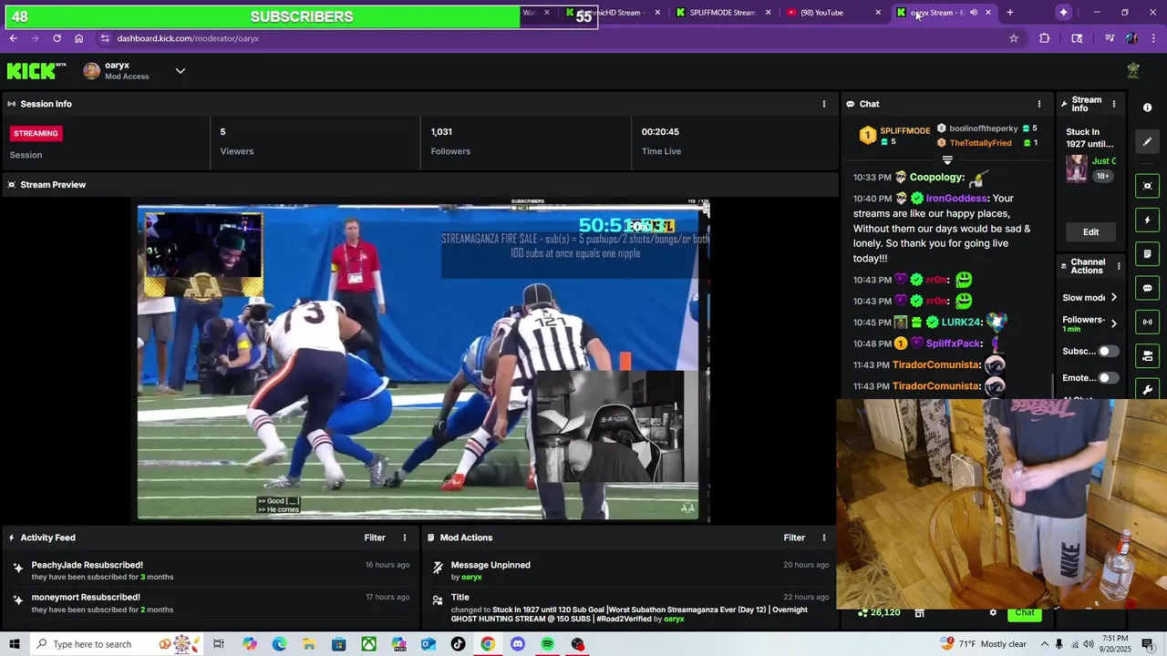
Task: Switch to the (98) YouTube tab
Action: (x=834, y=13)
